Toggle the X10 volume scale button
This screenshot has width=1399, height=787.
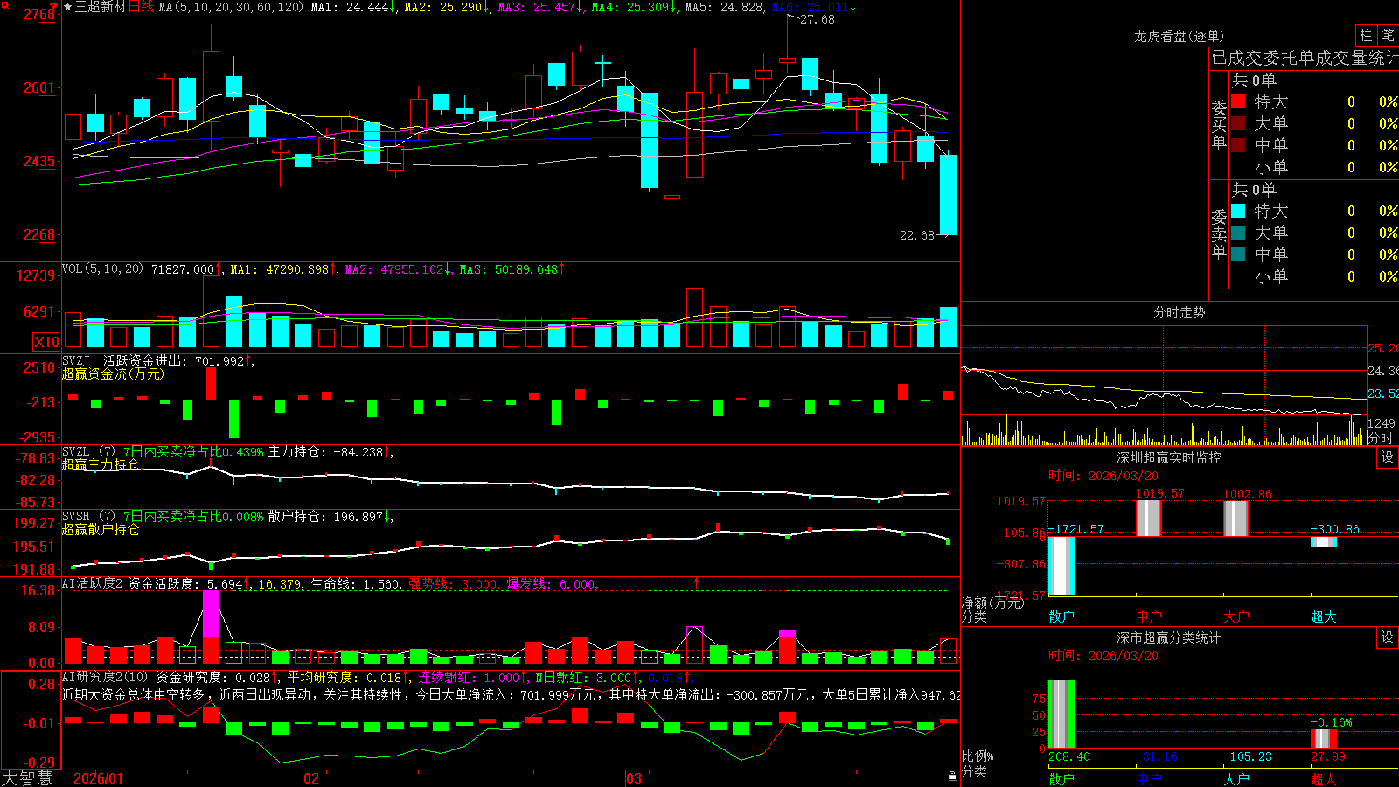coord(46,342)
